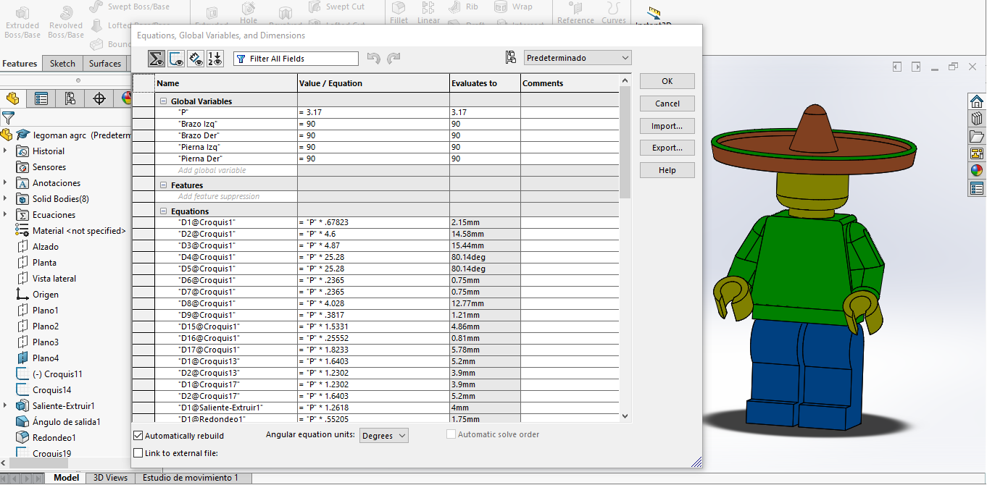Expand Ecuaciones node in tree
The height and width of the screenshot is (485, 987).
point(5,215)
